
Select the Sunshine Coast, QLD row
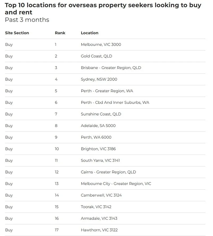101,114
